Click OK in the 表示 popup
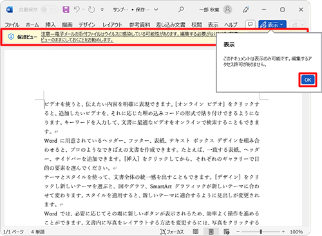Image resolution: width=322 pixels, height=236 pixels. coord(308,80)
